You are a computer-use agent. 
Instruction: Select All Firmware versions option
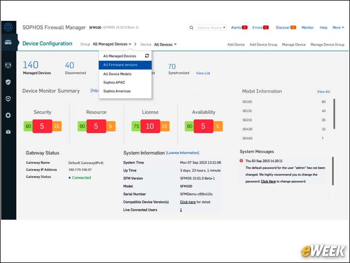(125, 65)
